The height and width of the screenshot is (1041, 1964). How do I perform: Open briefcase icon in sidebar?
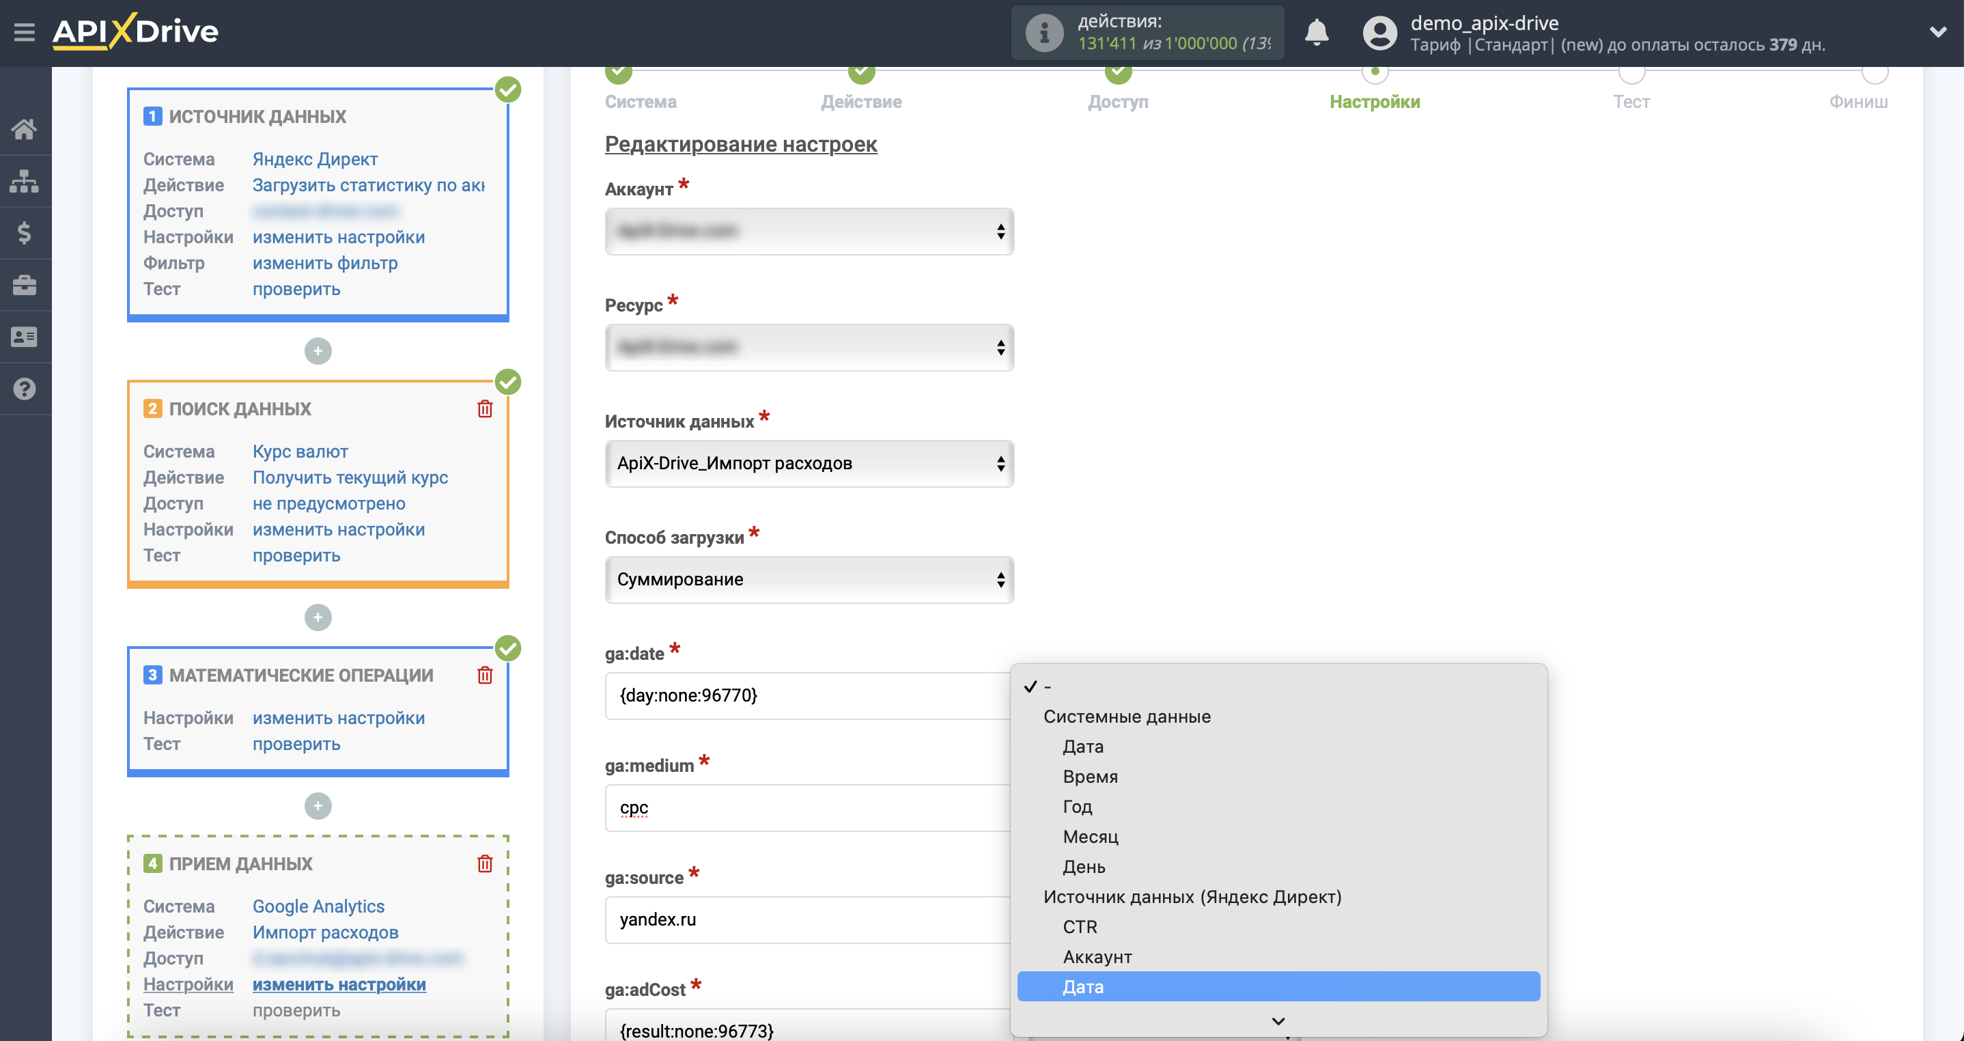click(x=25, y=284)
